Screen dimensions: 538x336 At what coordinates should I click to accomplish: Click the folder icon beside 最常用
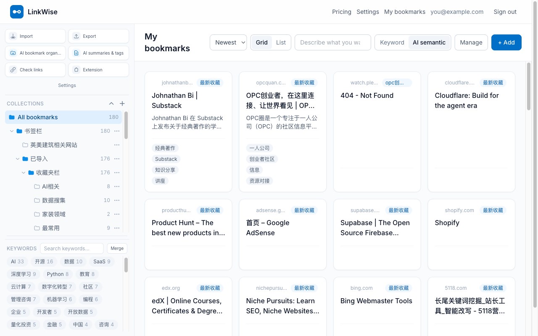37,228
